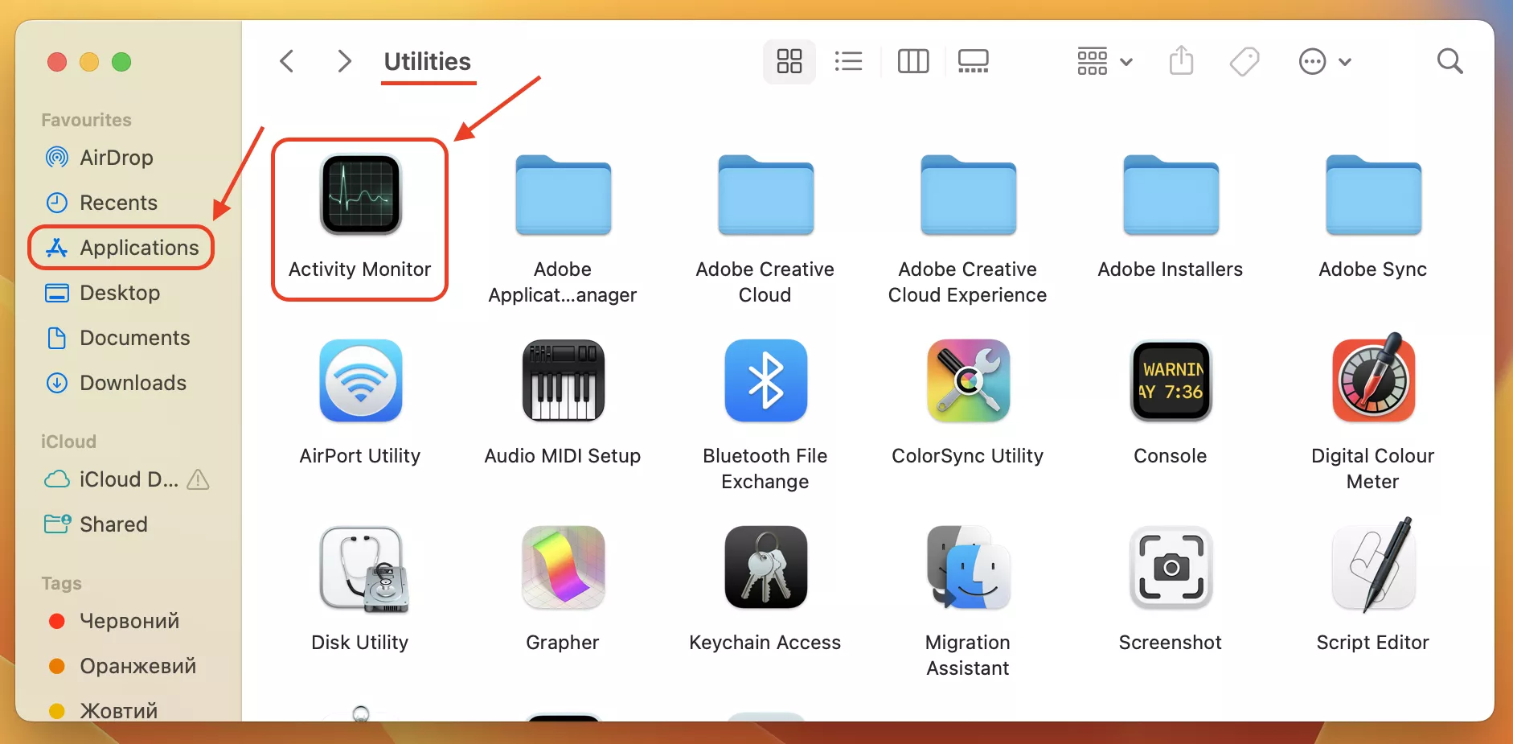
Task: Select the Migration Assistant icon
Action: [x=967, y=569]
